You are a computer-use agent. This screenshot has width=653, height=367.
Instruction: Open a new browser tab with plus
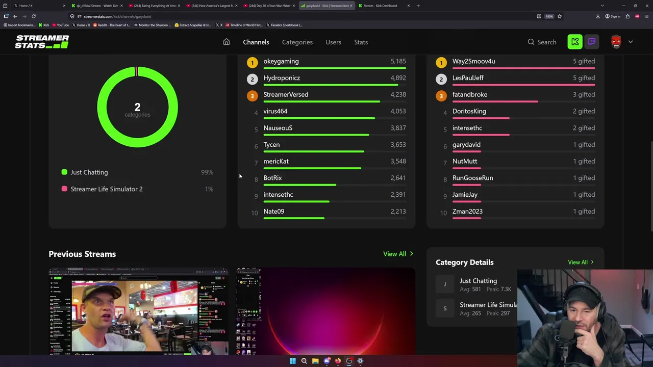click(x=418, y=6)
